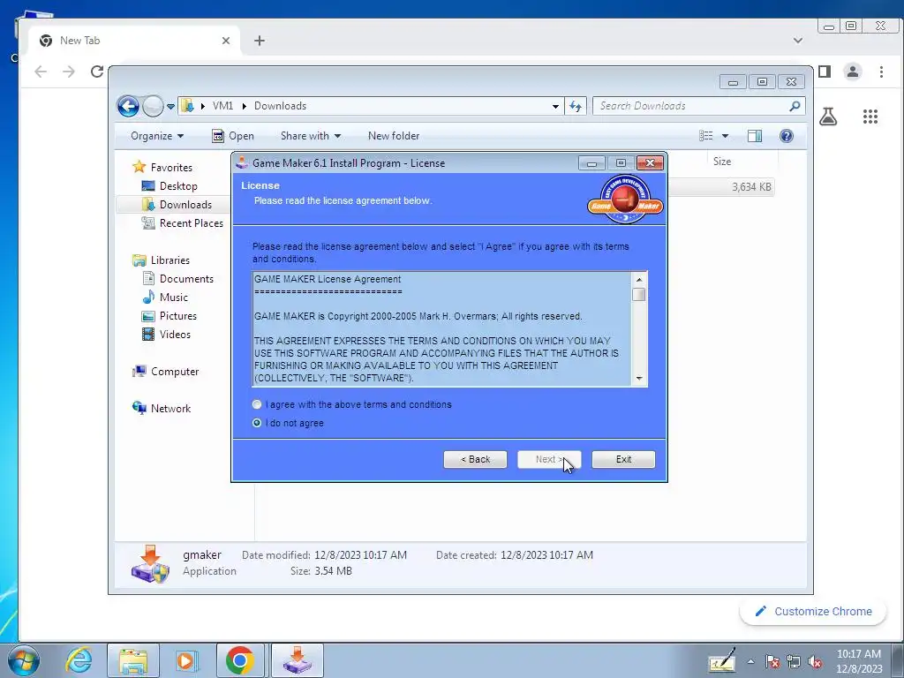
Task: Click the Customize Chrome button
Action: (x=813, y=612)
